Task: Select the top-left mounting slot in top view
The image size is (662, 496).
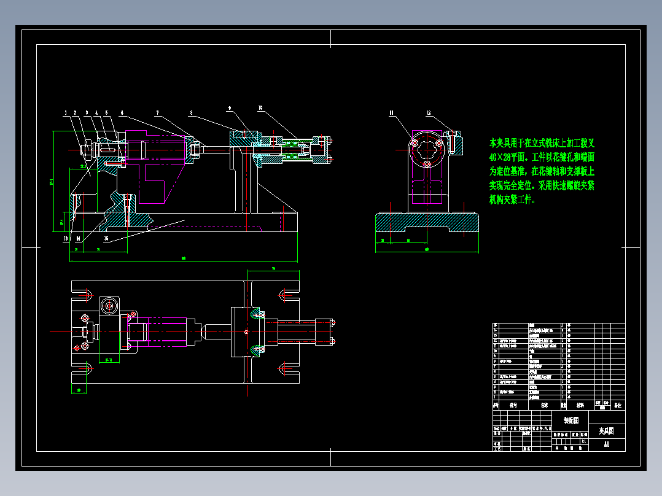Action: [x=82, y=294]
